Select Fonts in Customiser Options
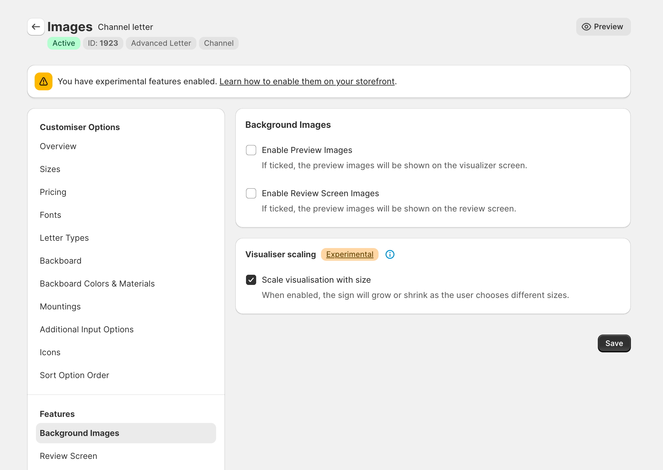The width and height of the screenshot is (663, 470). coord(51,215)
